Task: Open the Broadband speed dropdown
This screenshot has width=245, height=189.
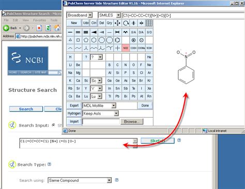Action: 90,15
